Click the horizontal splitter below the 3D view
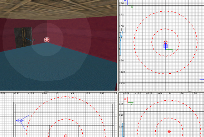Image resolution: width=204 pixels, height=137 pixels. pos(59,91)
